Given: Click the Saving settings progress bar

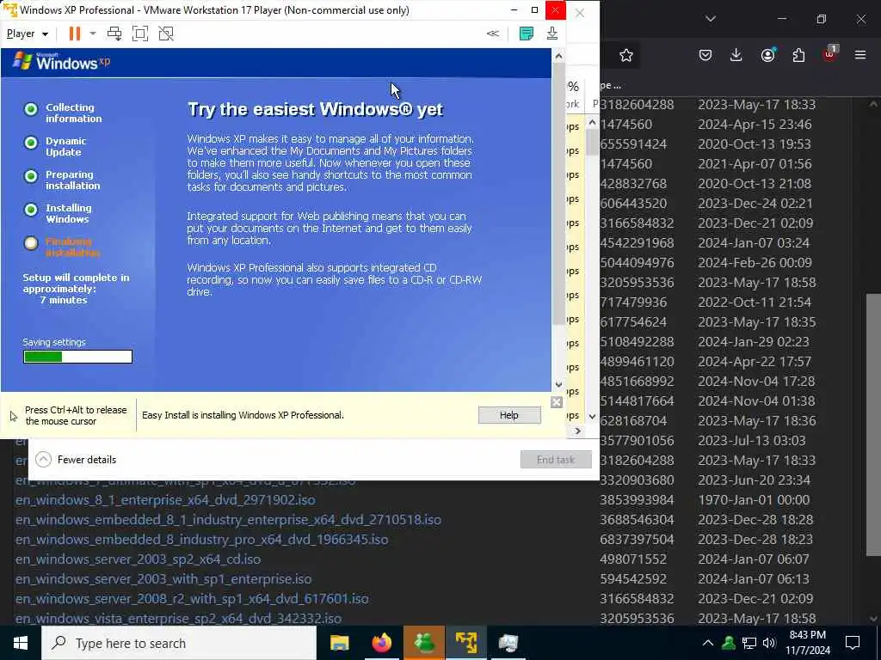Looking at the screenshot, I should click(x=77, y=357).
